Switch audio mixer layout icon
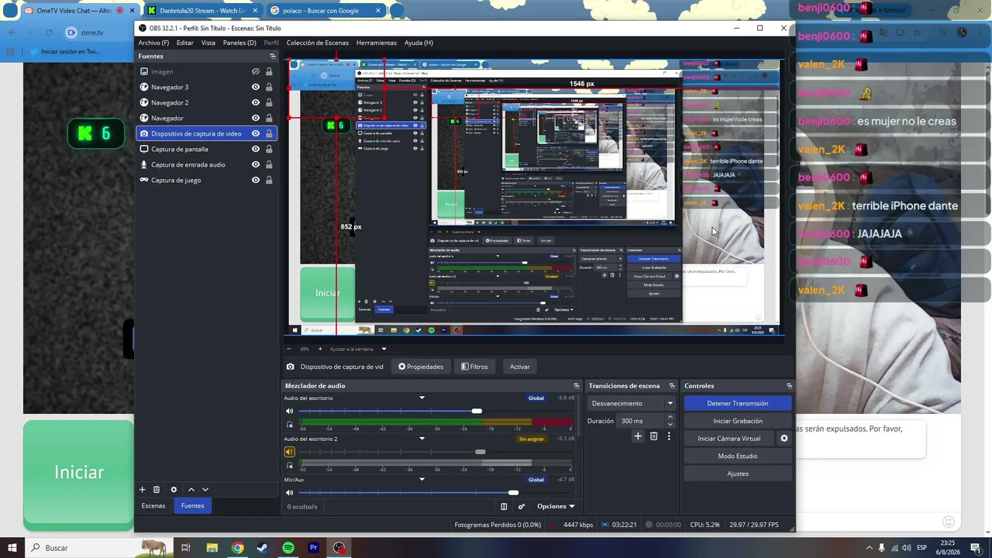 (x=504, y=507)
